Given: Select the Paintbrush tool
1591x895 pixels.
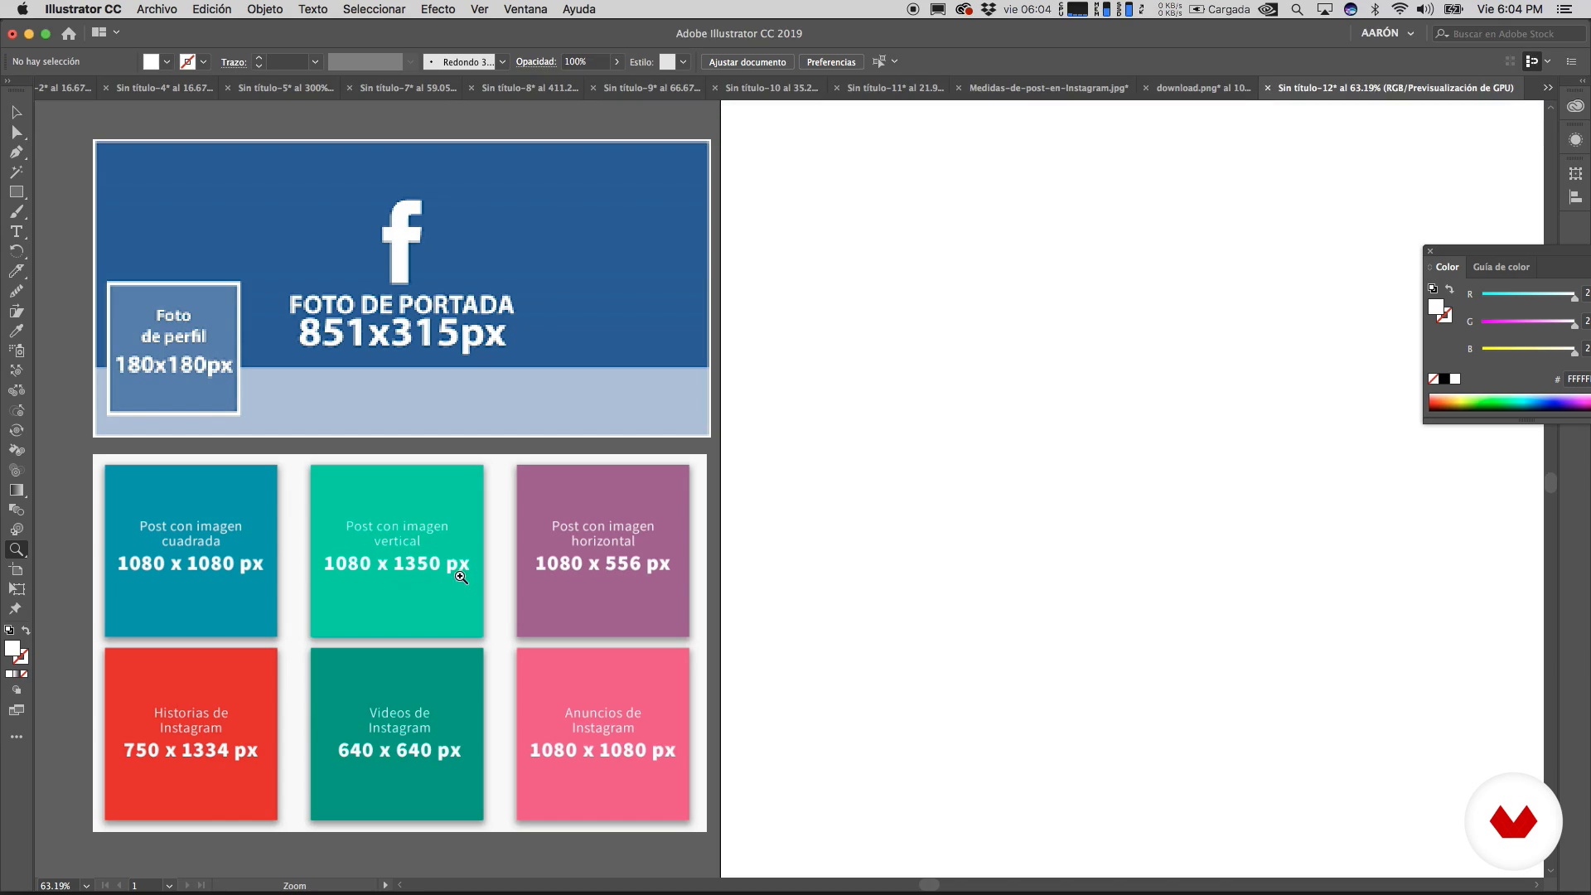Looking at the screenshot, I should tap(16, 211).
